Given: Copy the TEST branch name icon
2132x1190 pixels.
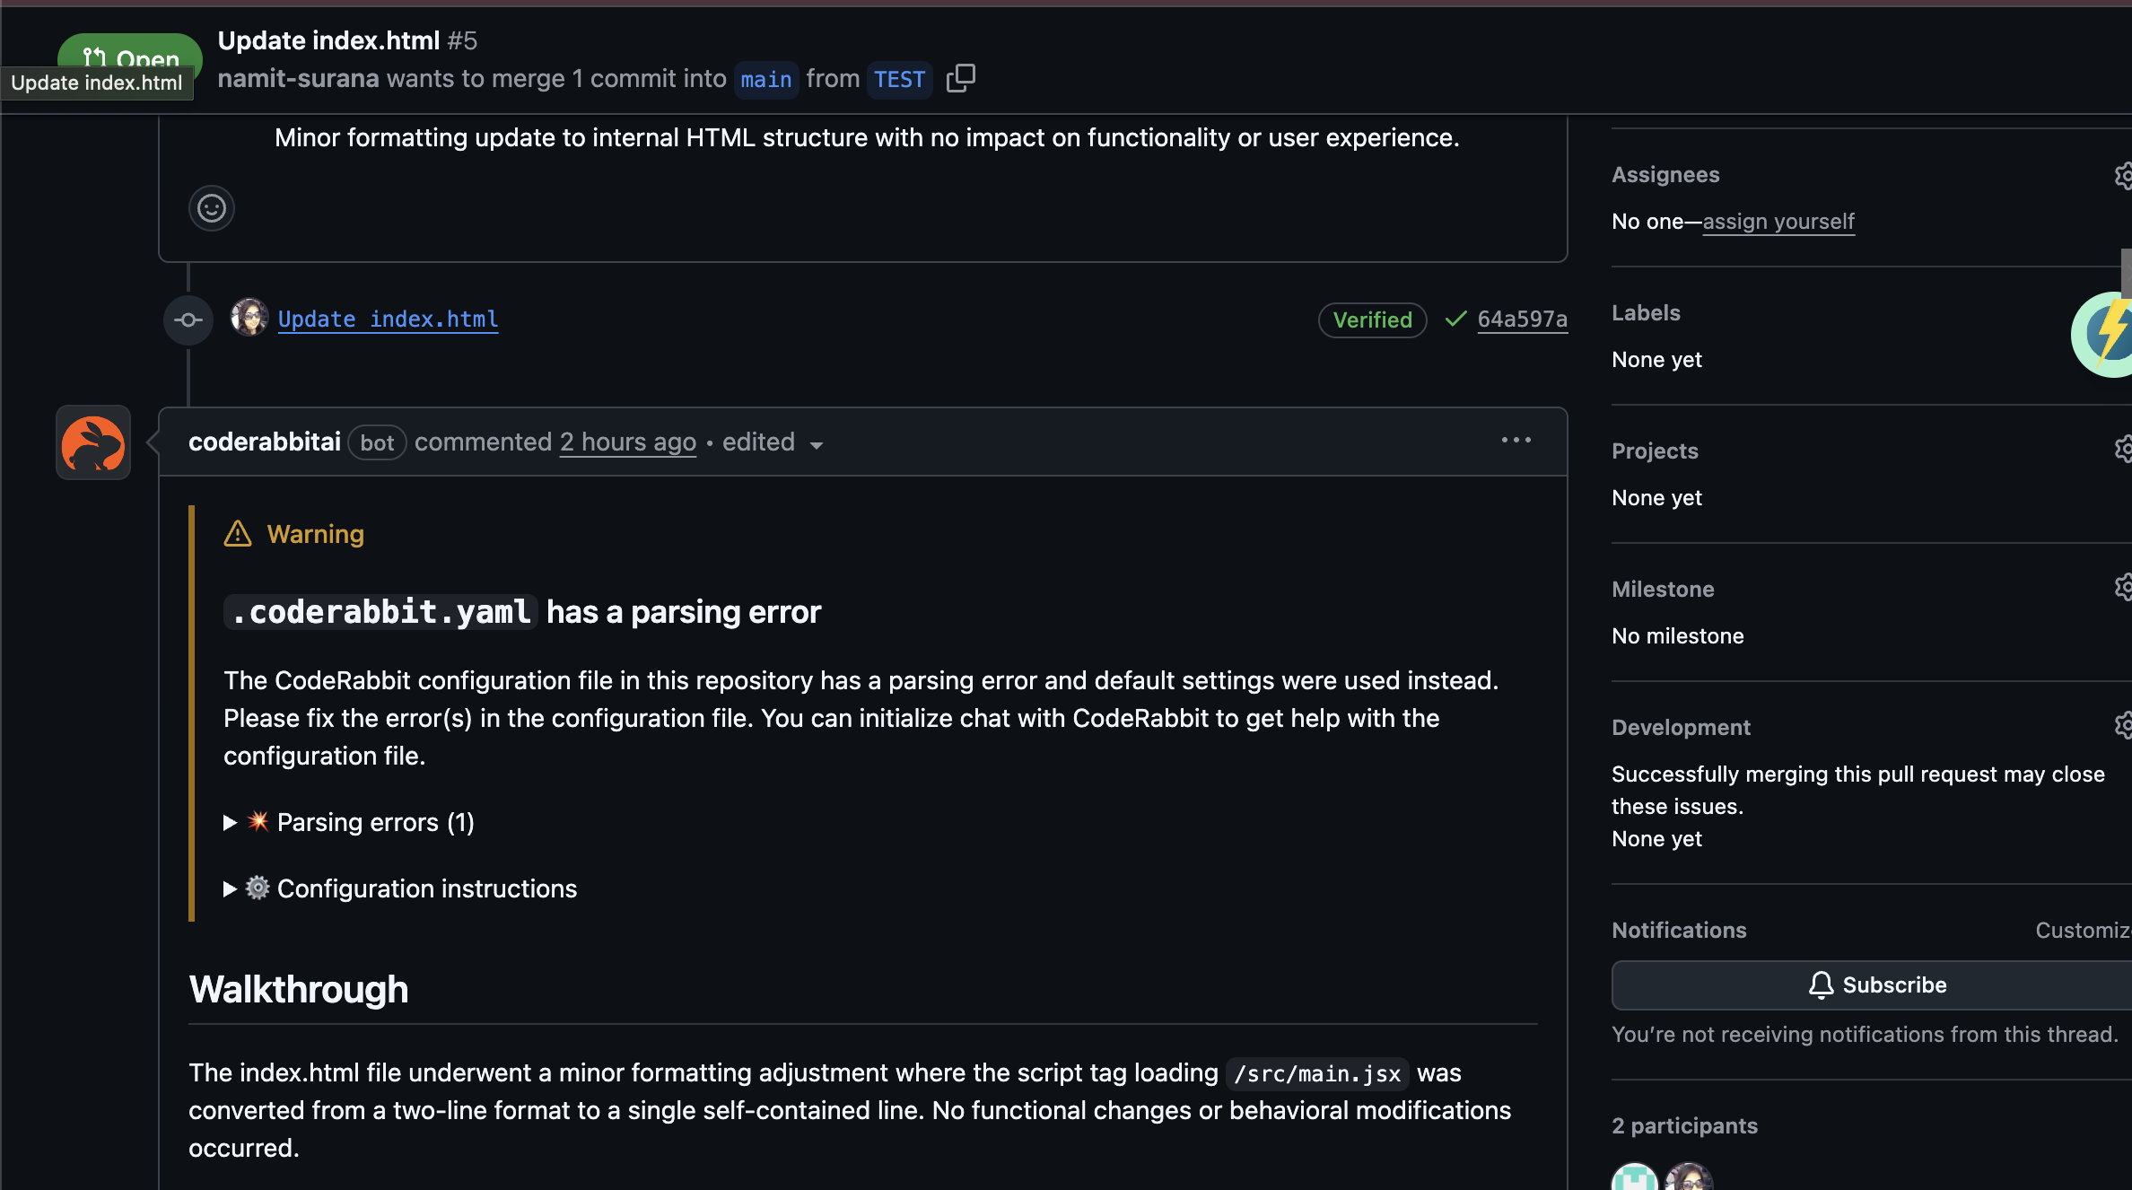Looking at the screenshot, I should [x=960, y=79].
